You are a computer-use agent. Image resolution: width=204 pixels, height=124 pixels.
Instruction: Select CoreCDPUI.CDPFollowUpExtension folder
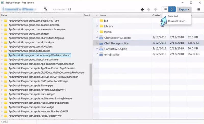click(43, 77)
